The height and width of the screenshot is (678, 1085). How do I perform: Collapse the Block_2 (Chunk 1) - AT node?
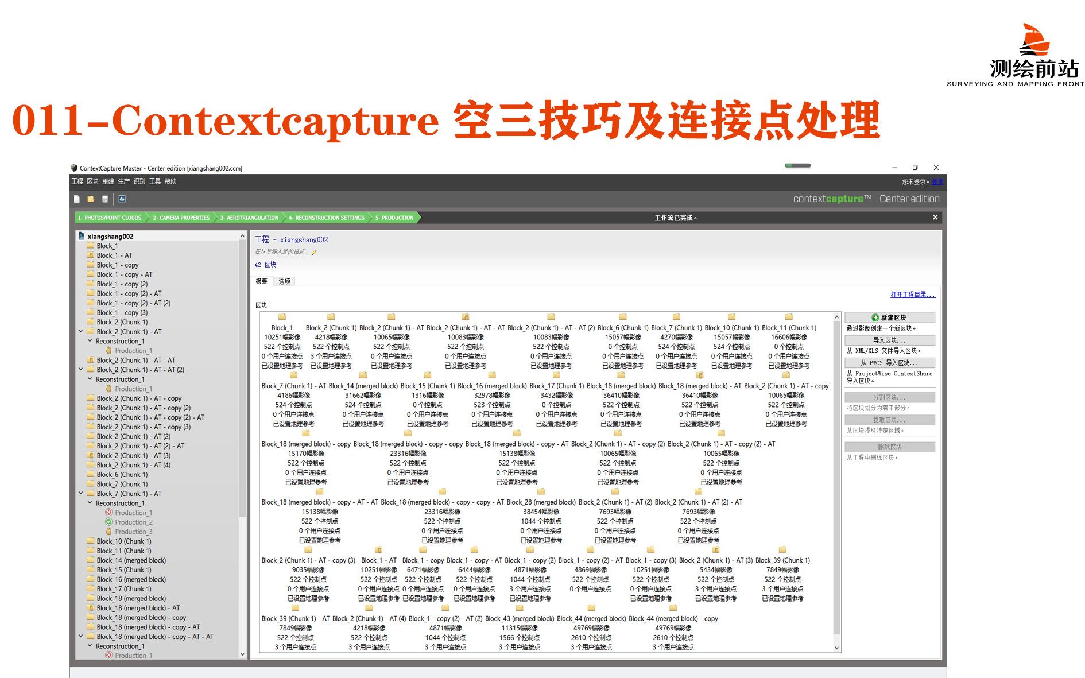(x=81, y=331)
